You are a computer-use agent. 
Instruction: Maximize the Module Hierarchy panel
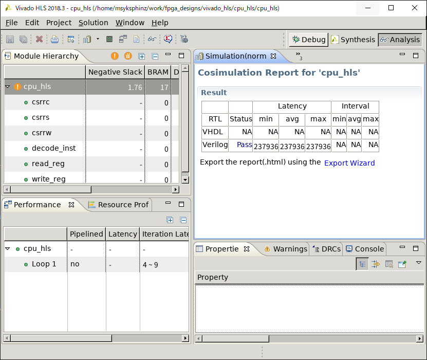[x=181, y=56]
